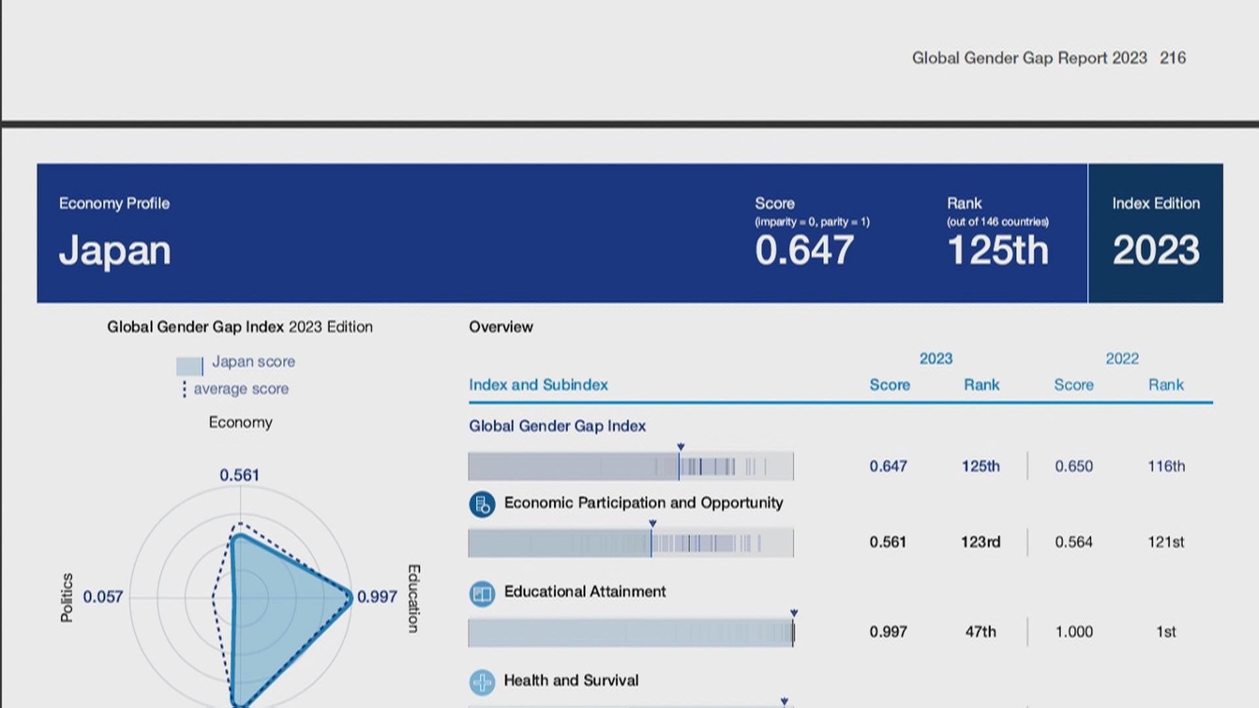Viewport: 1259px width, 708px height.
Task: Click the Global Gender Gap Index distribution bar
Action: 630,467
